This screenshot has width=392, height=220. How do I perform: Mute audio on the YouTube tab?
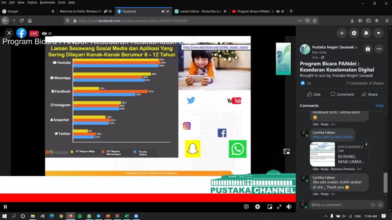278,11
